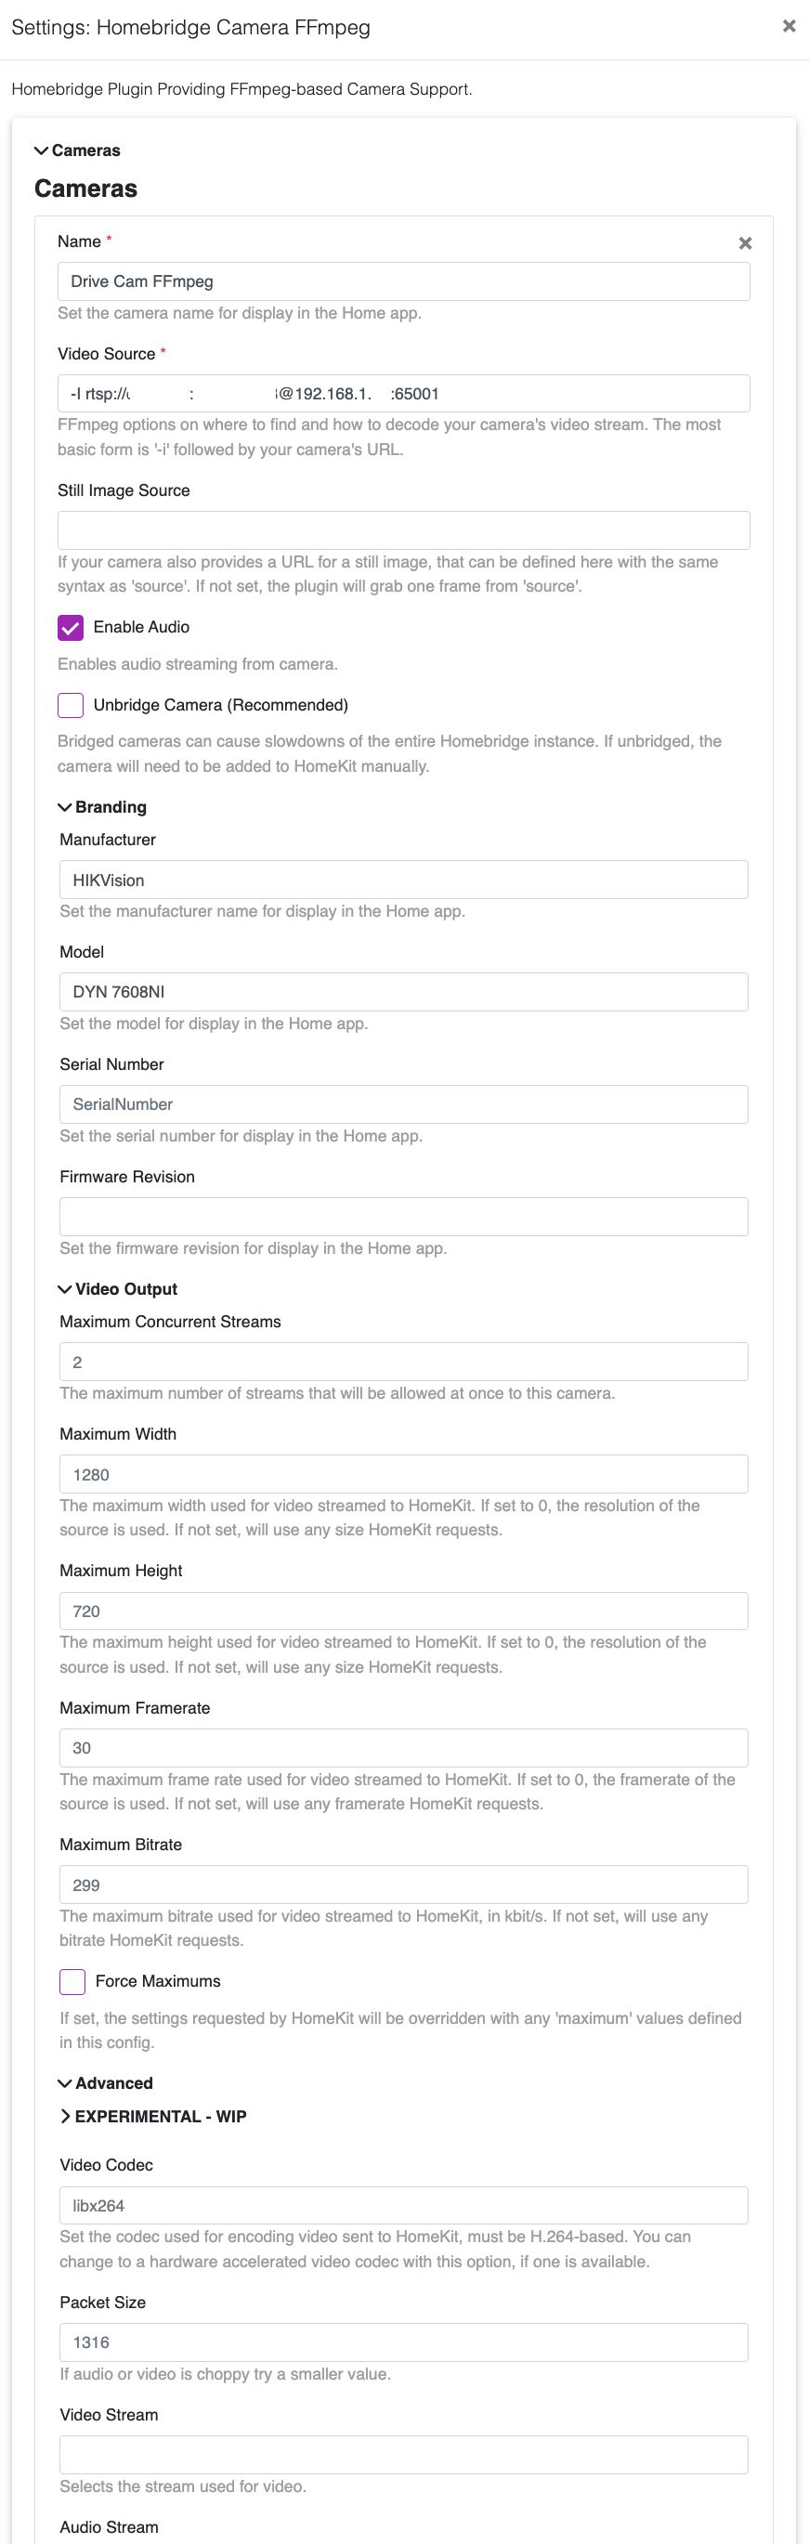Click the Model field with DYN 7608NI
The height and width of the screenshot is (2544, 809).
[x=403, y=992]
